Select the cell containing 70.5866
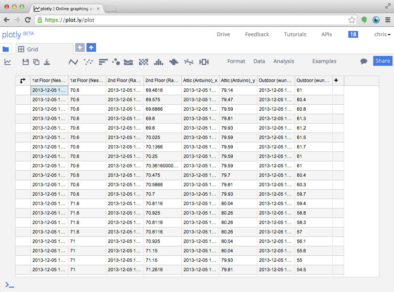This screenshot has height=292, width=394. [162, 185]
